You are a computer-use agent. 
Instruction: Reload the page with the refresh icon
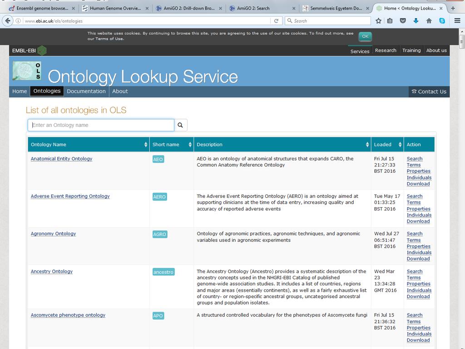pos(276,21)
